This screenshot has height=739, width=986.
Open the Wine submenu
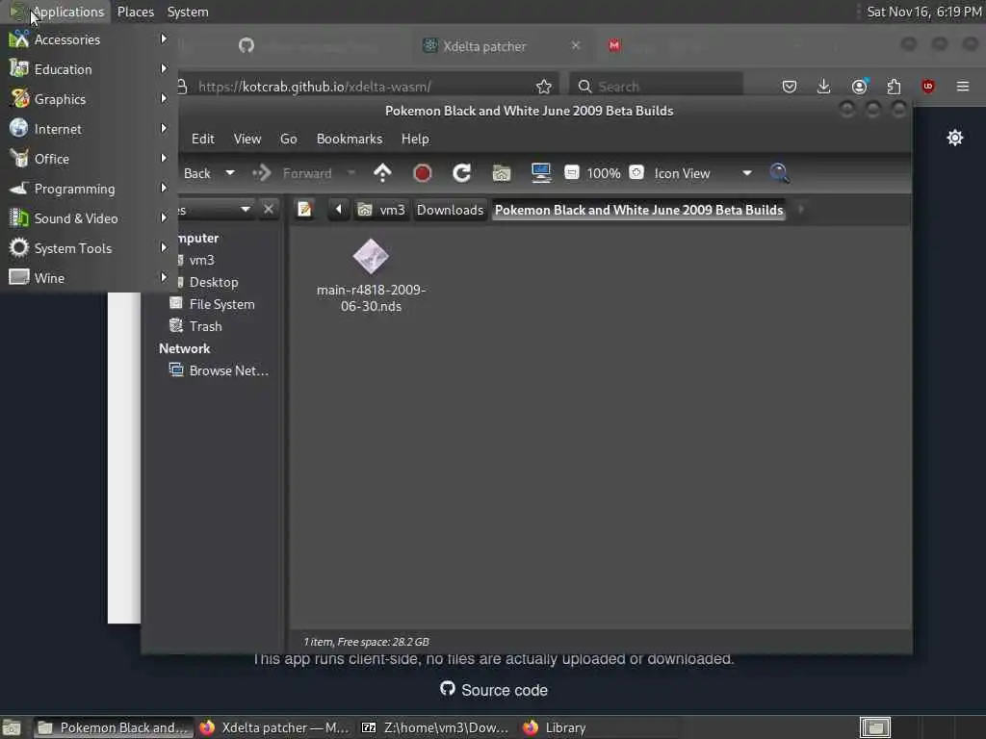pos(89,278)
